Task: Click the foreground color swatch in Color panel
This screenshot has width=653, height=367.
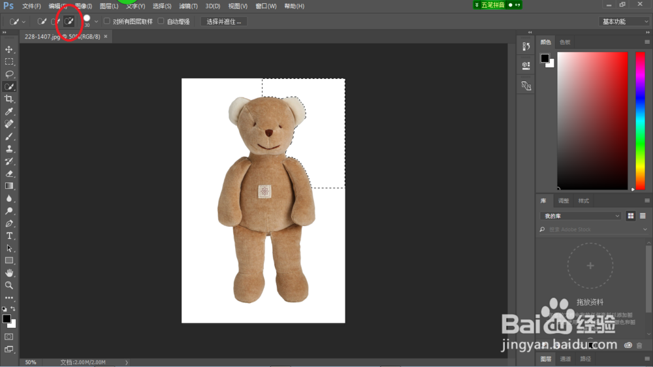Action: click(545, 58)
